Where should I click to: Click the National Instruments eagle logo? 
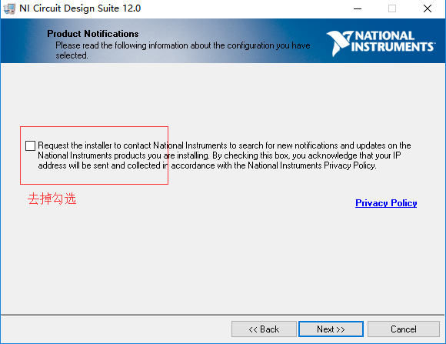(x=339, y=43)
